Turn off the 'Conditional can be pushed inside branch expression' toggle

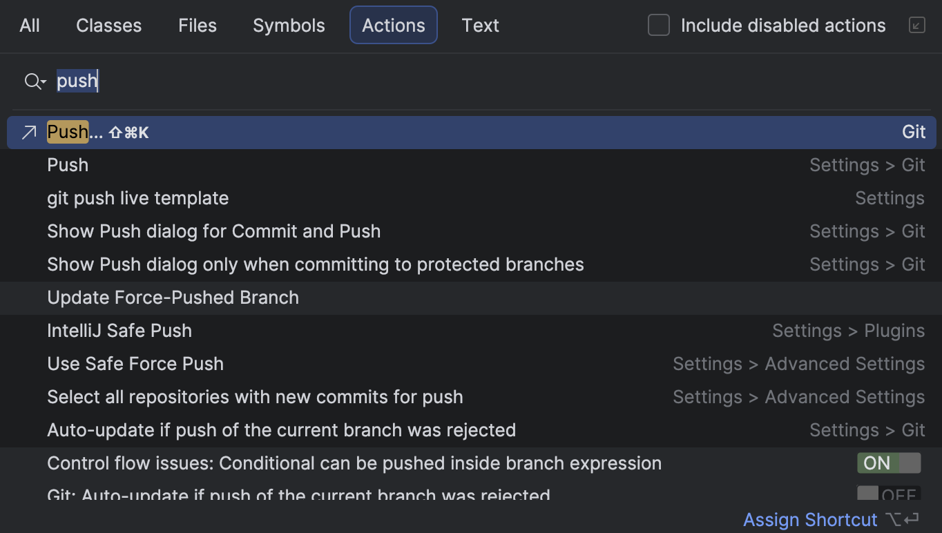(x=889, y=463)
